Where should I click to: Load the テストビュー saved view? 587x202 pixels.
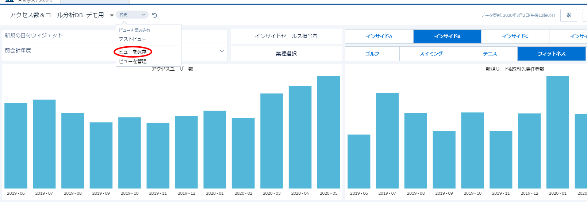click(133, 39)
